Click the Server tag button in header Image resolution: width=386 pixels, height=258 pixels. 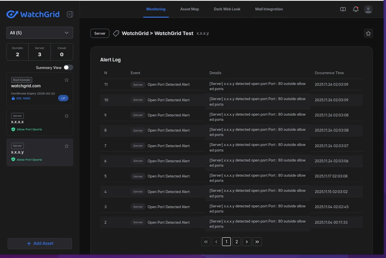(x=100, y=33)
